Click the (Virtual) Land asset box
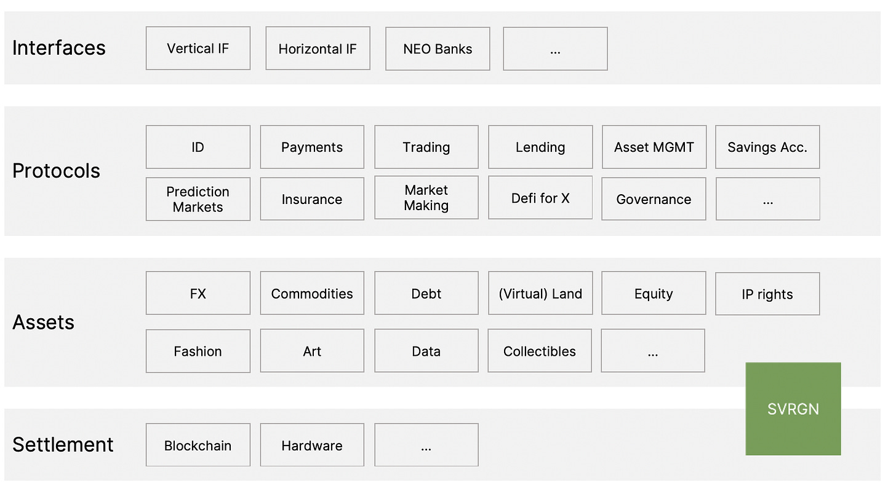 tap(540, 293)
